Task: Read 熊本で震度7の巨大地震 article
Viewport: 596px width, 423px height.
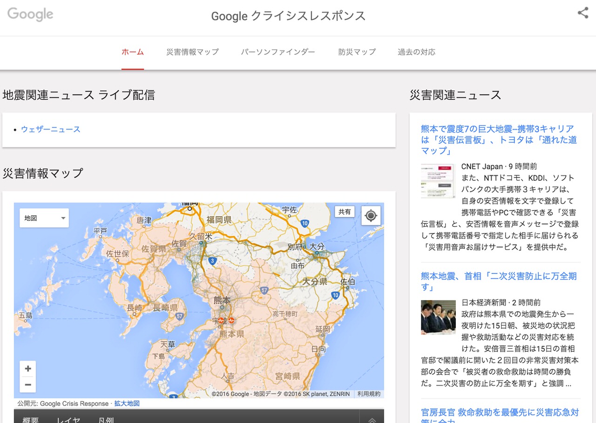Action: 499,140
